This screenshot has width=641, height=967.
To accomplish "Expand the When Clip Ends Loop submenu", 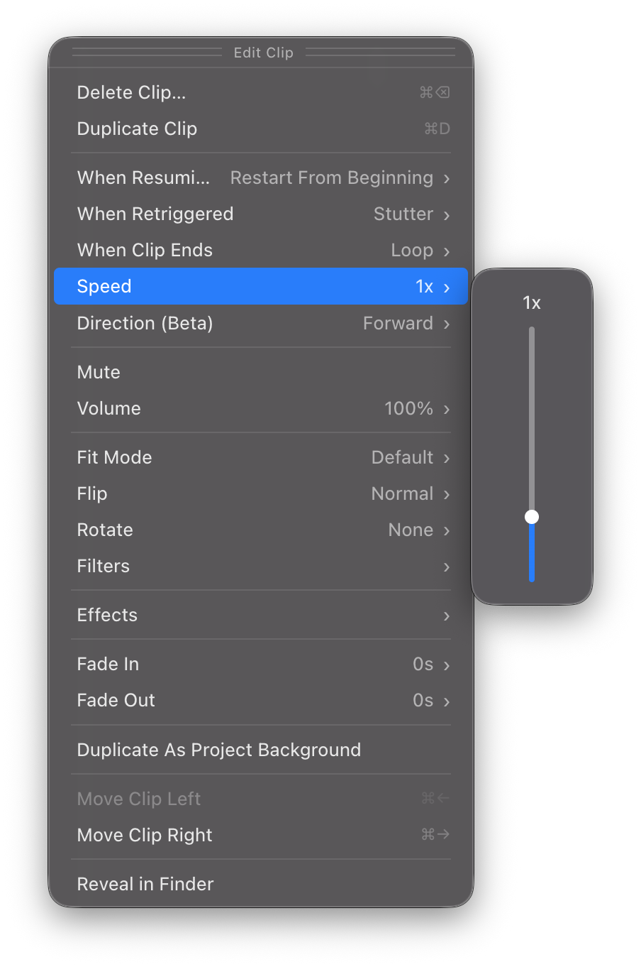I will click(x=262, y=250).
